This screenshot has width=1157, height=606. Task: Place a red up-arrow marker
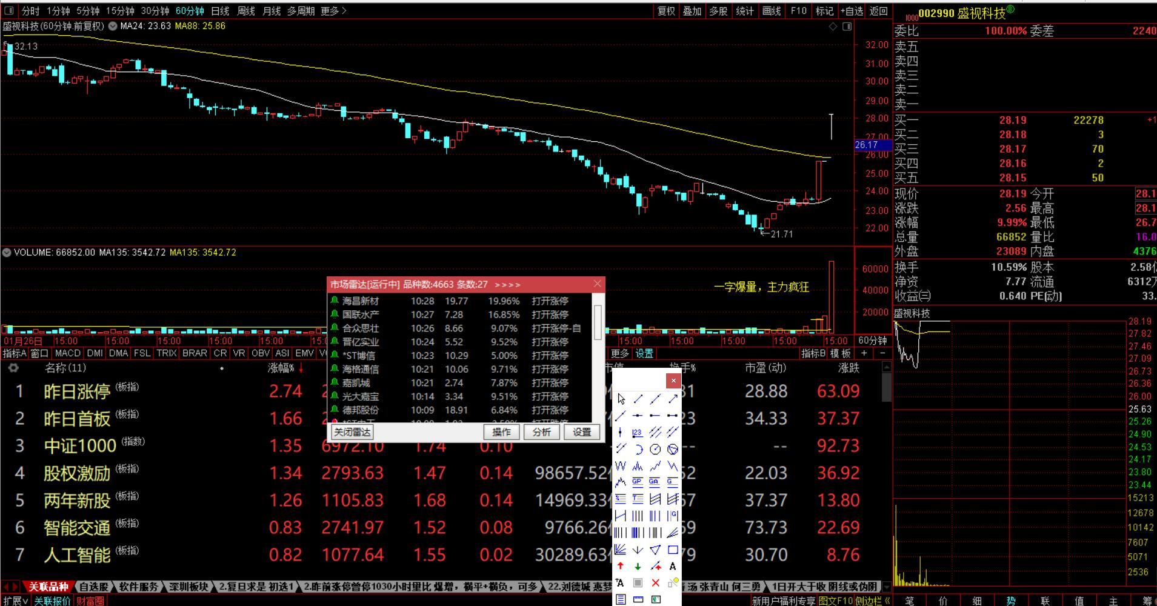621,566
